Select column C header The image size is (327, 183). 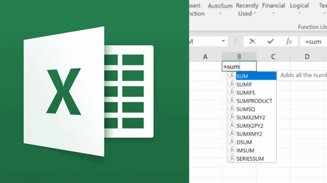(273, 56)
